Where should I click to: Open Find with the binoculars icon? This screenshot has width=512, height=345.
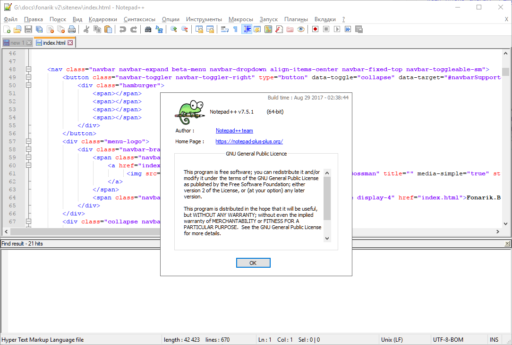148,29
